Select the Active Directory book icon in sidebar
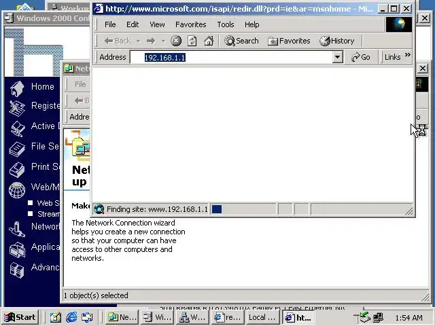 click(17, 128)
